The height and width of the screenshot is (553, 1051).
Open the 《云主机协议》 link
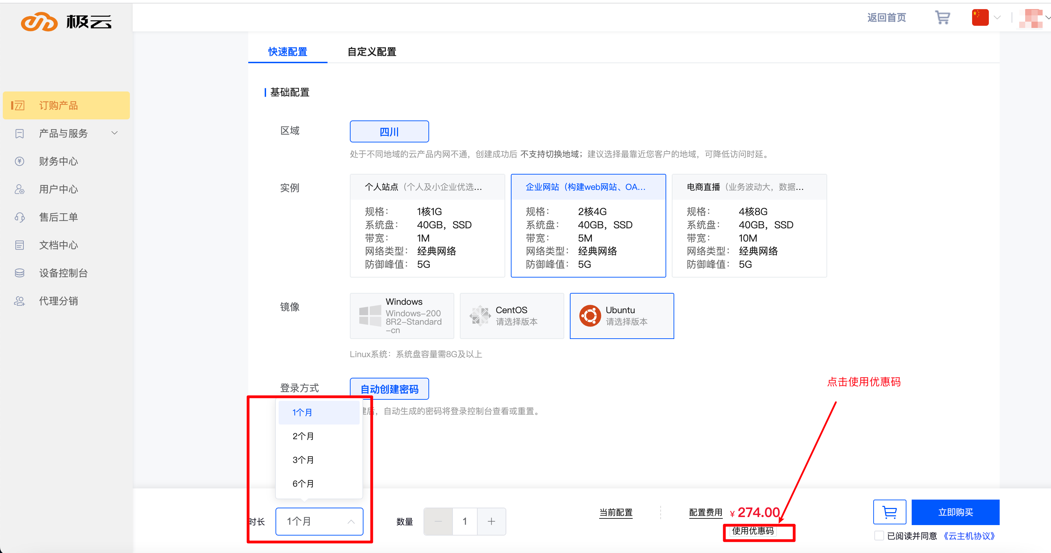(x=969, y=536)
